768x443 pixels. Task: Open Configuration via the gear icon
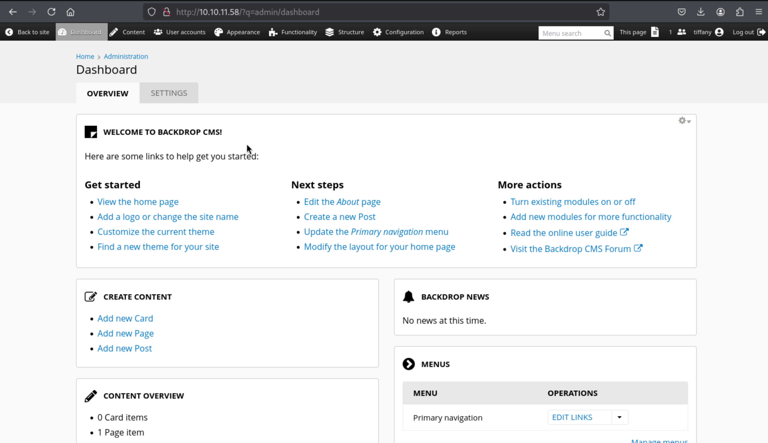point(377,32)
